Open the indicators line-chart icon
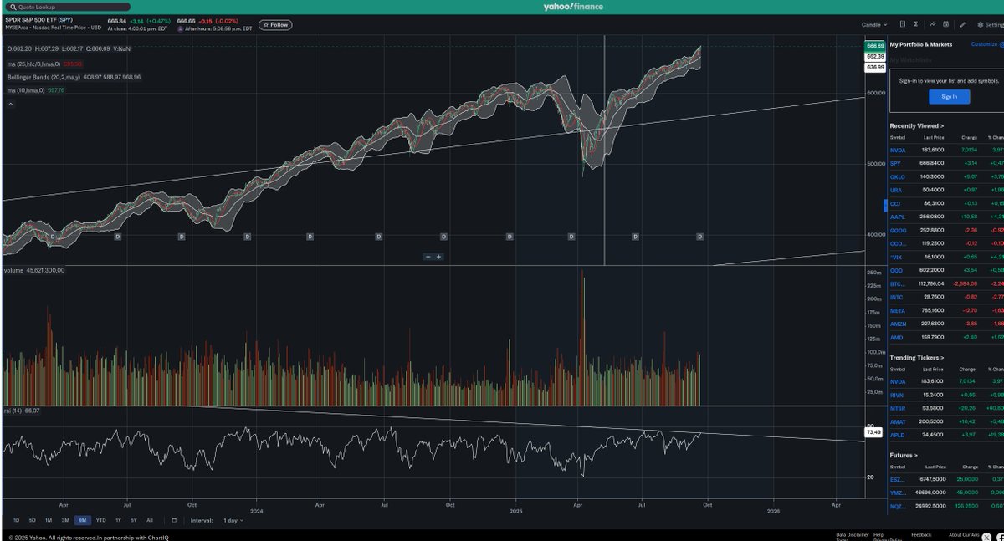1004x541 pixels. (x=932, y=24)
